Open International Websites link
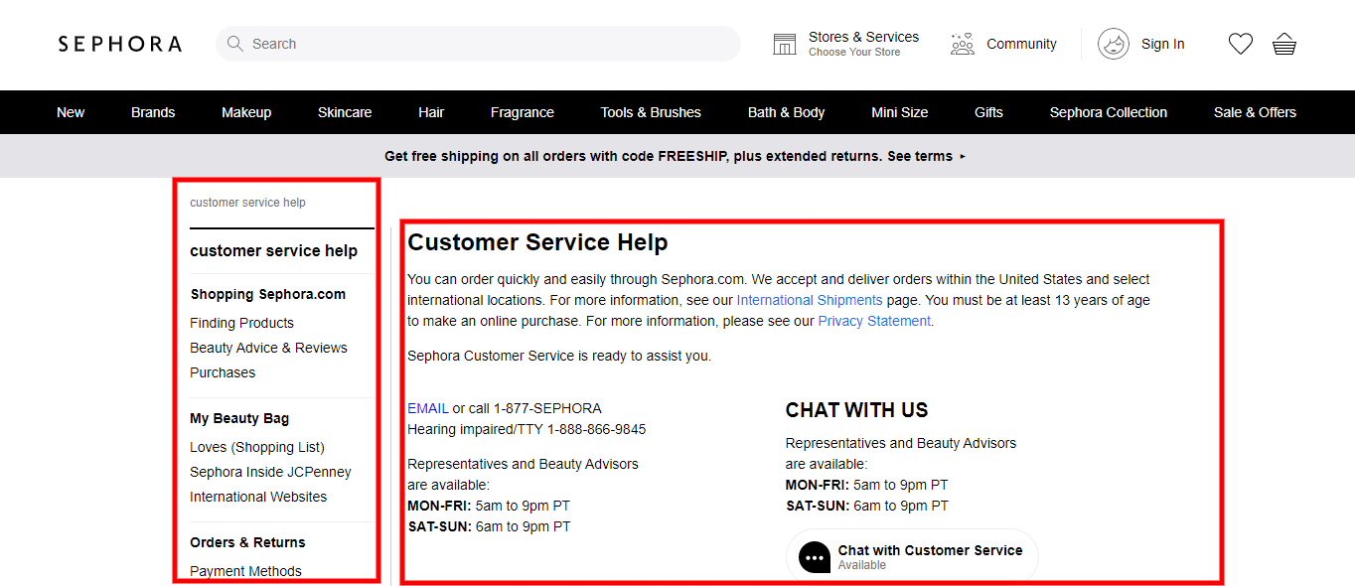The height and width of the screenshot is (586, 1355). click(x=258, y=497)
